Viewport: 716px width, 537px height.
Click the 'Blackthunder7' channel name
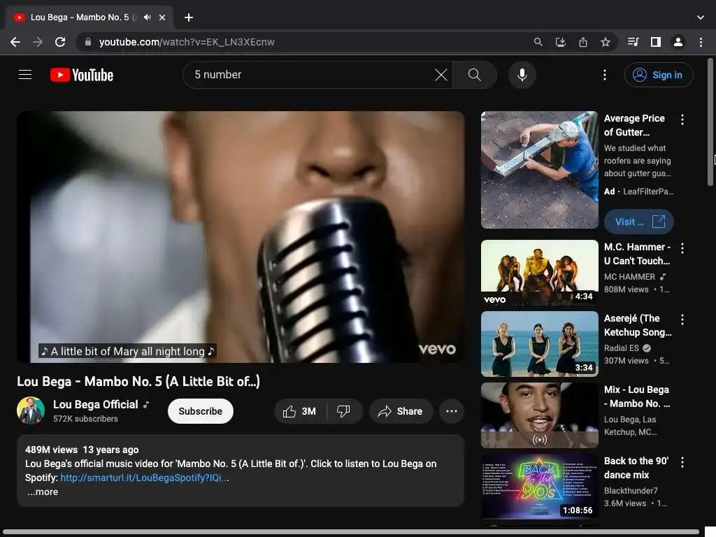631,490
